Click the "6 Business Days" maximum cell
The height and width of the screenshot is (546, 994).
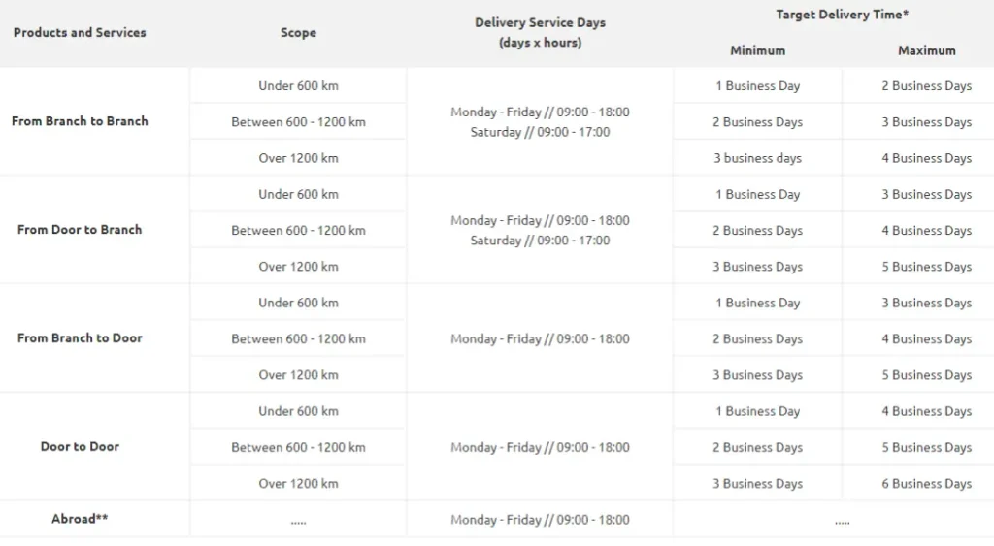click(926, 483)
